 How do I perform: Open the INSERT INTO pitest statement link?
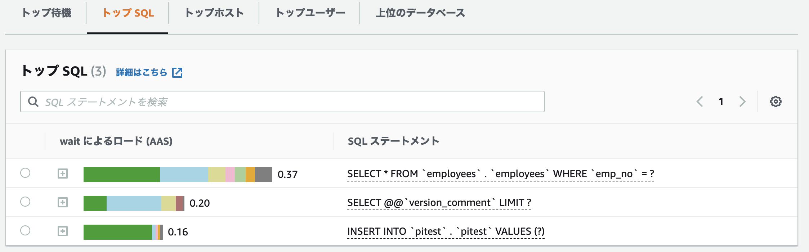(x=446, y=231)
